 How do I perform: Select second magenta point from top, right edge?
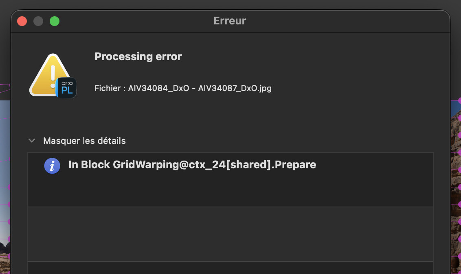459,117
